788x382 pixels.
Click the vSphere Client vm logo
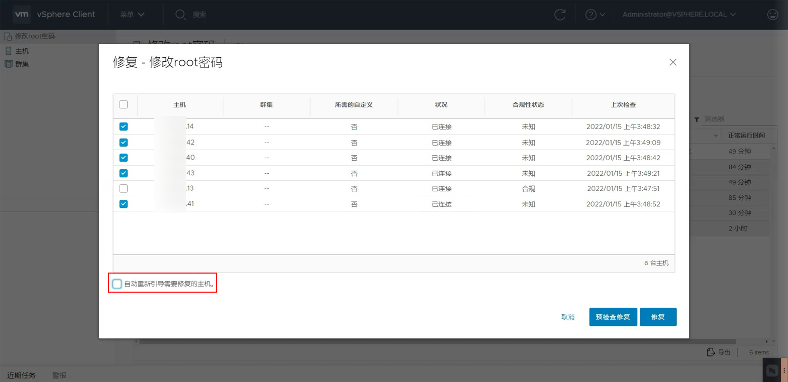[22, 15]
